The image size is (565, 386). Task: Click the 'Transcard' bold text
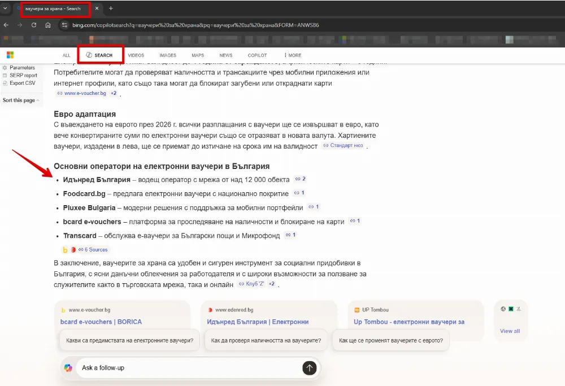pos(80,235)
